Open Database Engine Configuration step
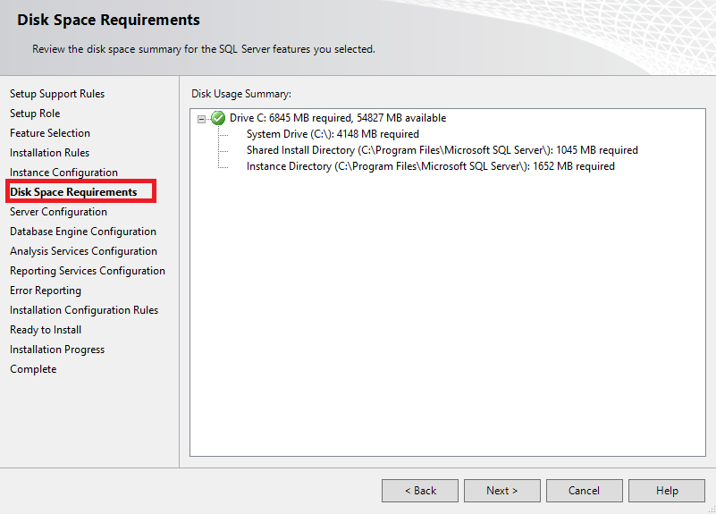This screenshot has height=514, width=716. tap(83, 232)
